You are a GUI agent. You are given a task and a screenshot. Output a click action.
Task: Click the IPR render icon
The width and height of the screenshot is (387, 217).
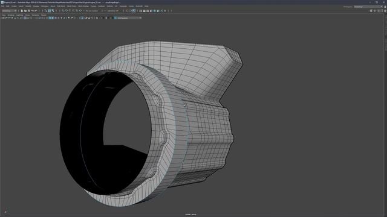[x=148, y=11]
